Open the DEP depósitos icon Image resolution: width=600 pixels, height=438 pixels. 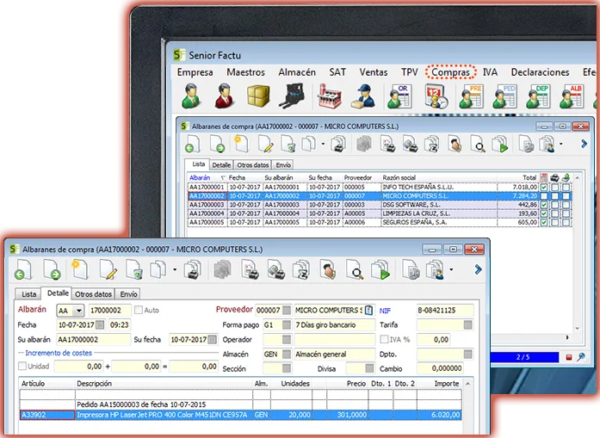538,96
